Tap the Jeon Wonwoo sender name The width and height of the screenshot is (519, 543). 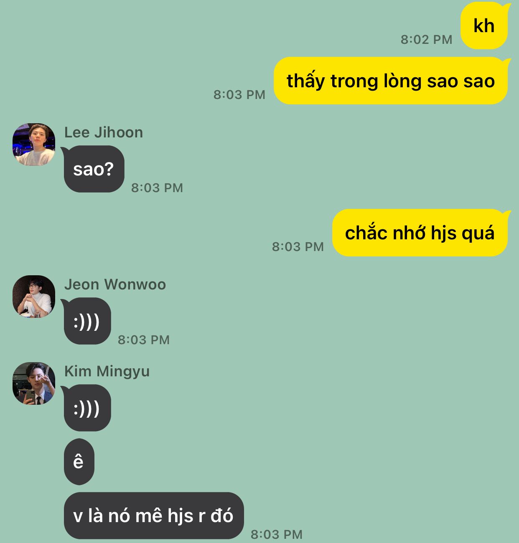[115, 284]
